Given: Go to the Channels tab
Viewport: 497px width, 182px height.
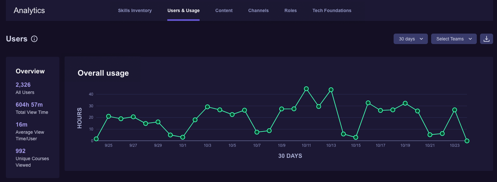Looking at the screenshot, I should [259, 10].
